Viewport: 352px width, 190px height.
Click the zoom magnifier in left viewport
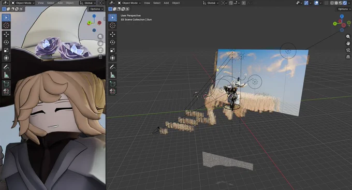coord(100,37)
